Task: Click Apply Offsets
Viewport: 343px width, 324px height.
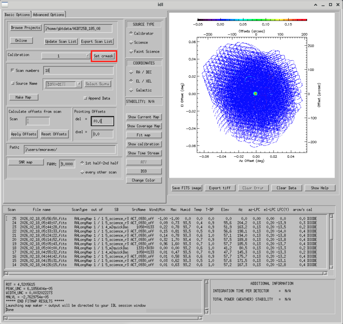Action: [x=23, y=134]
